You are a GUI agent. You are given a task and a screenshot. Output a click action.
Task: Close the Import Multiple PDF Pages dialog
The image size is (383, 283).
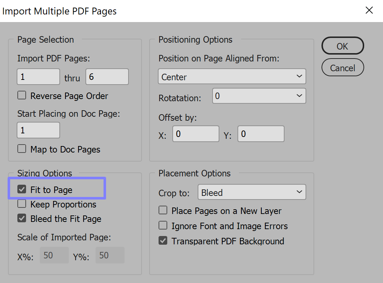click(369, 10)
